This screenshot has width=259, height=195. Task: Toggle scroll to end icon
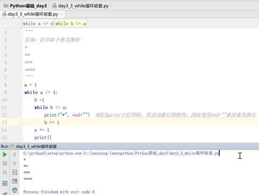14,181
